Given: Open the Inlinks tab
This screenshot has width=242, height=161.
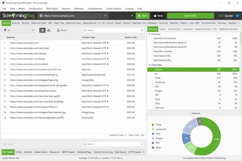Looking at the screenshot, I should coord(19,152).
